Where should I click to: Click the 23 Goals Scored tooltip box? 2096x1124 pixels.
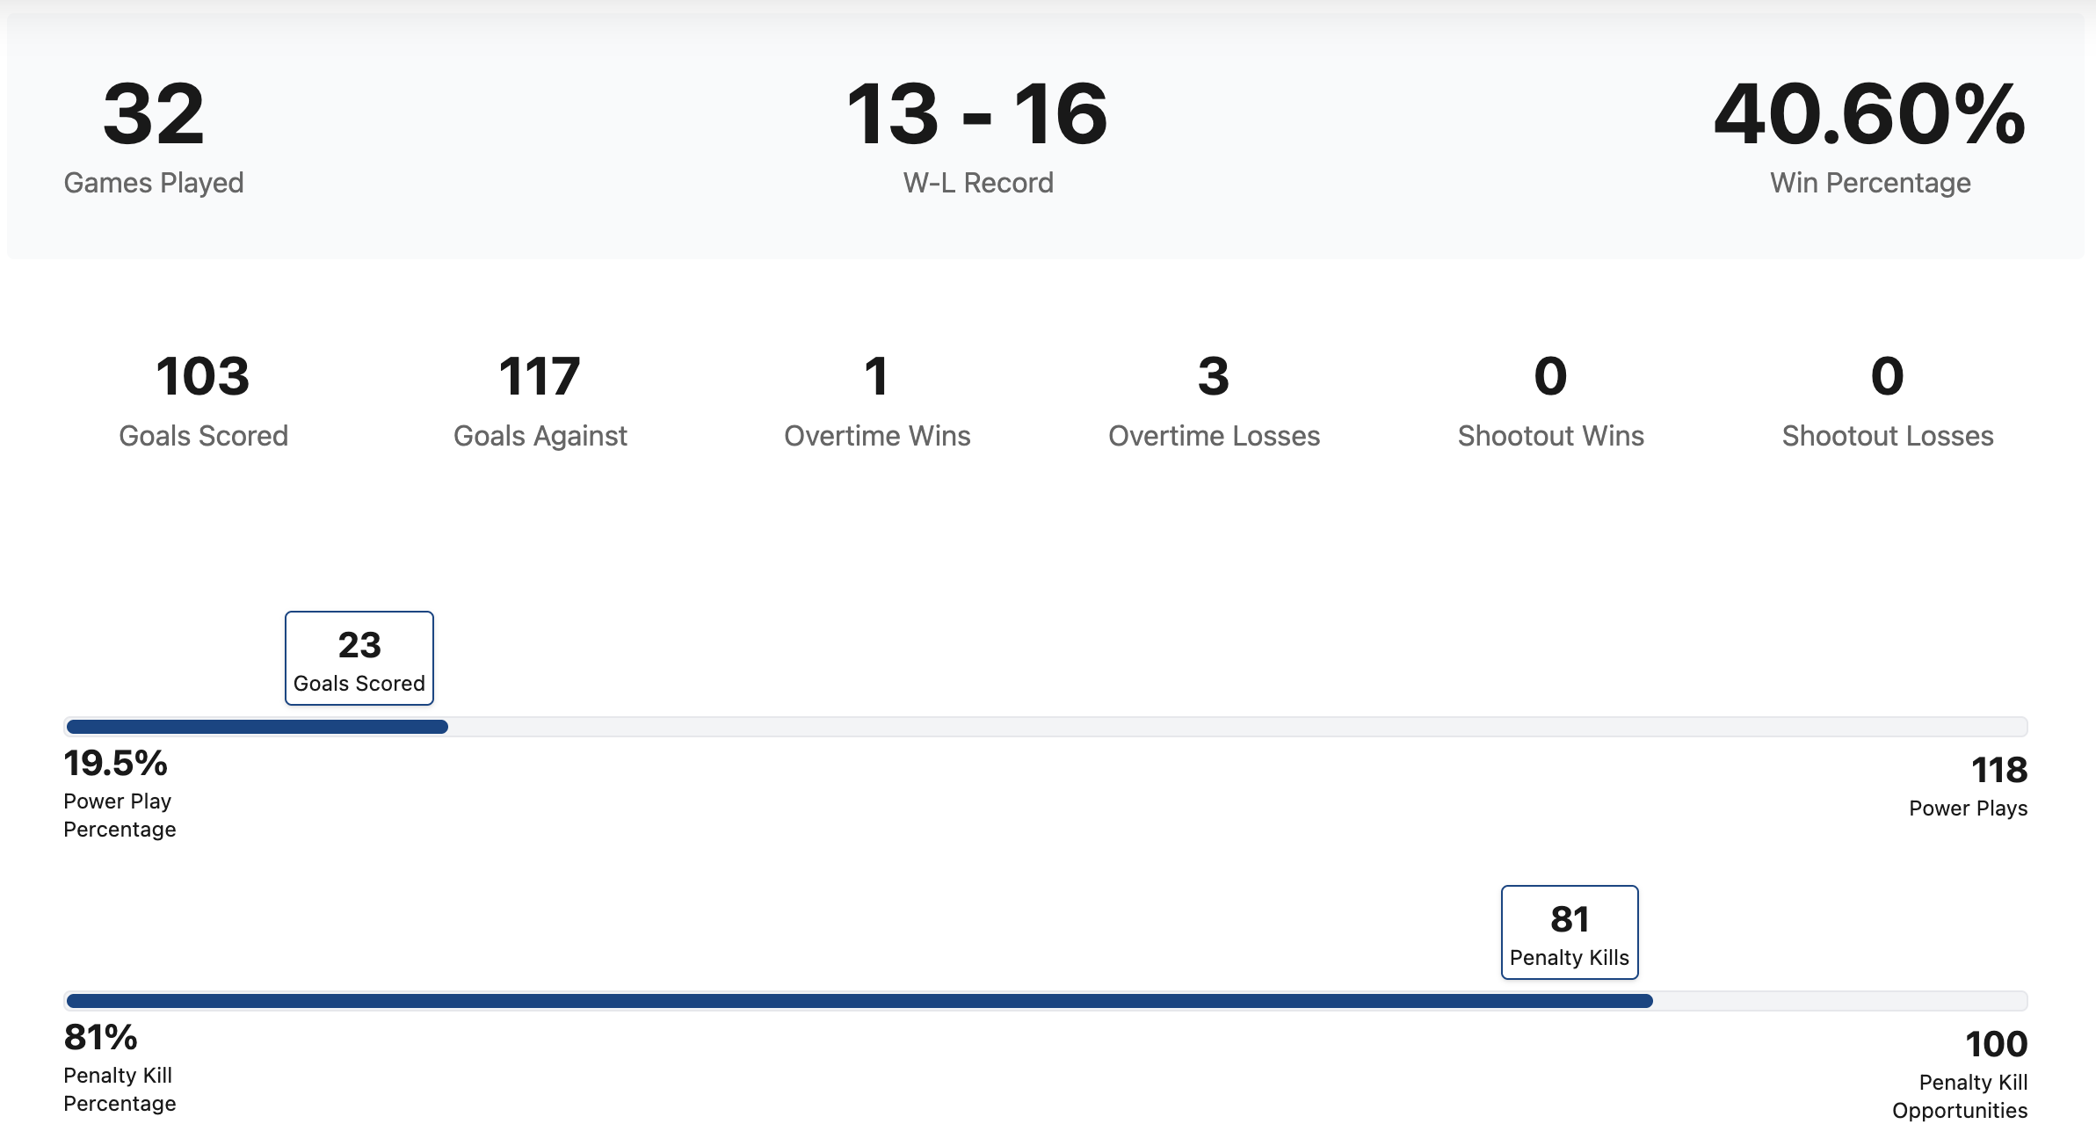(359, 658)
